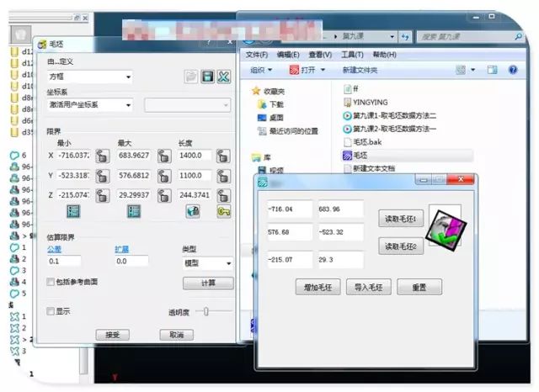539x392 pixels.
Task: Click the 公差 link label
Action: (54, 249)
